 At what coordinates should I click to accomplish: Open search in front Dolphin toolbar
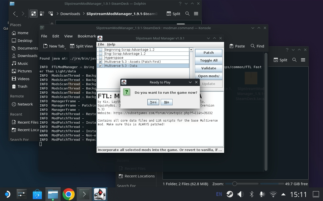tap(187, 14)
